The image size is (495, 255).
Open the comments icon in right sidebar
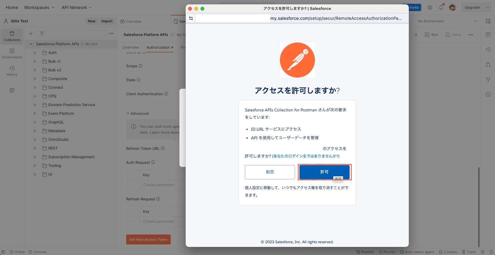coord(488,35)
